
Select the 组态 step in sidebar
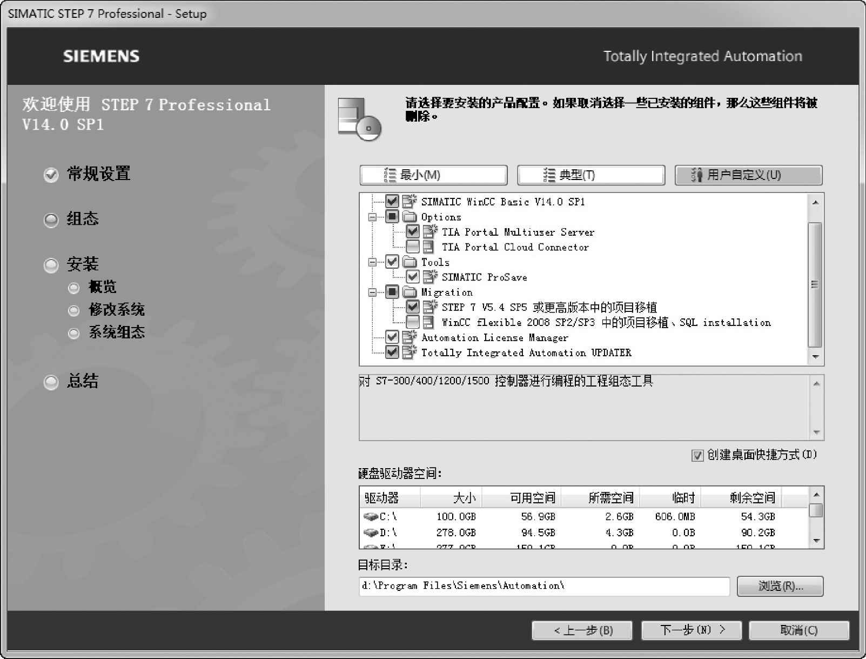point(71,219)
